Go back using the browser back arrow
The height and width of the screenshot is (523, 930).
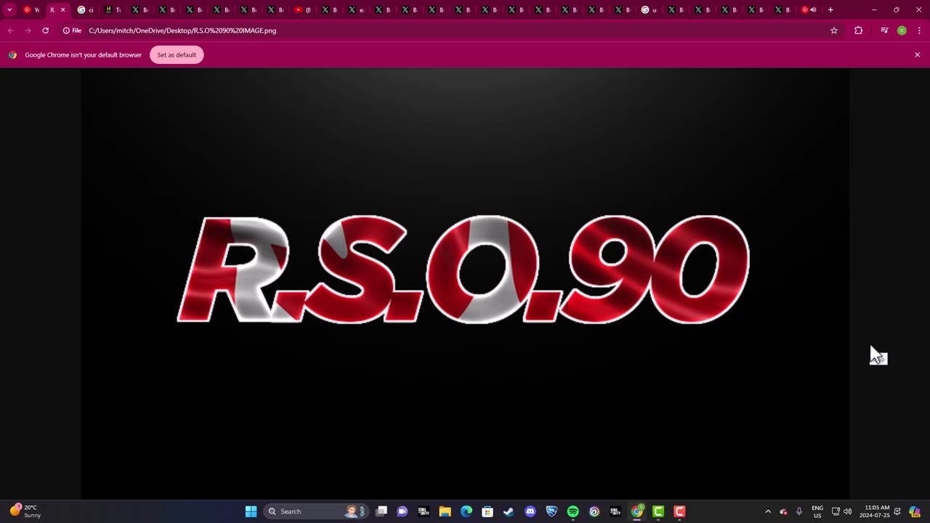coord(10,31)
